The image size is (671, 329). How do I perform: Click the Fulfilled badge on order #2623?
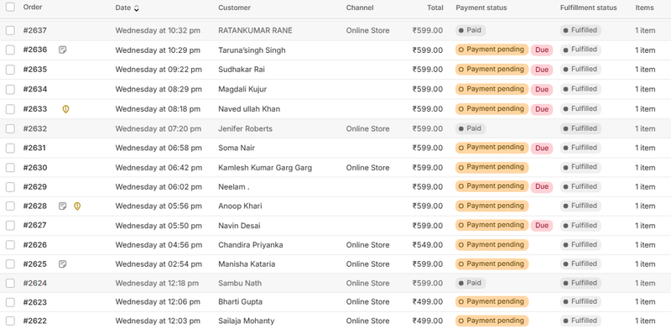point(580,302)
